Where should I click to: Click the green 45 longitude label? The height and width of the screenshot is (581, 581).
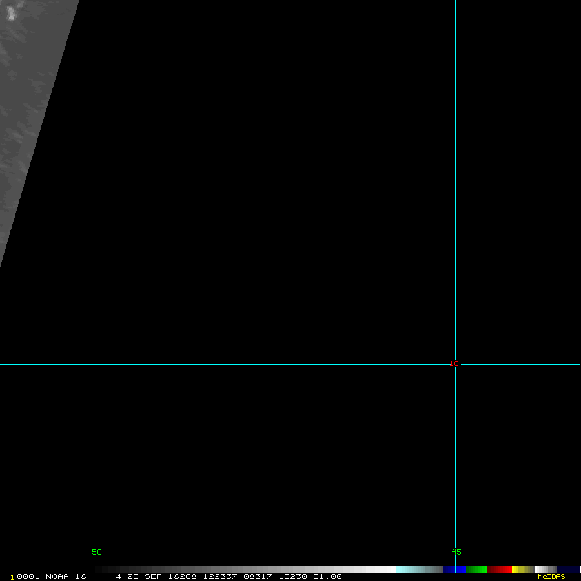tap(456, 552)
